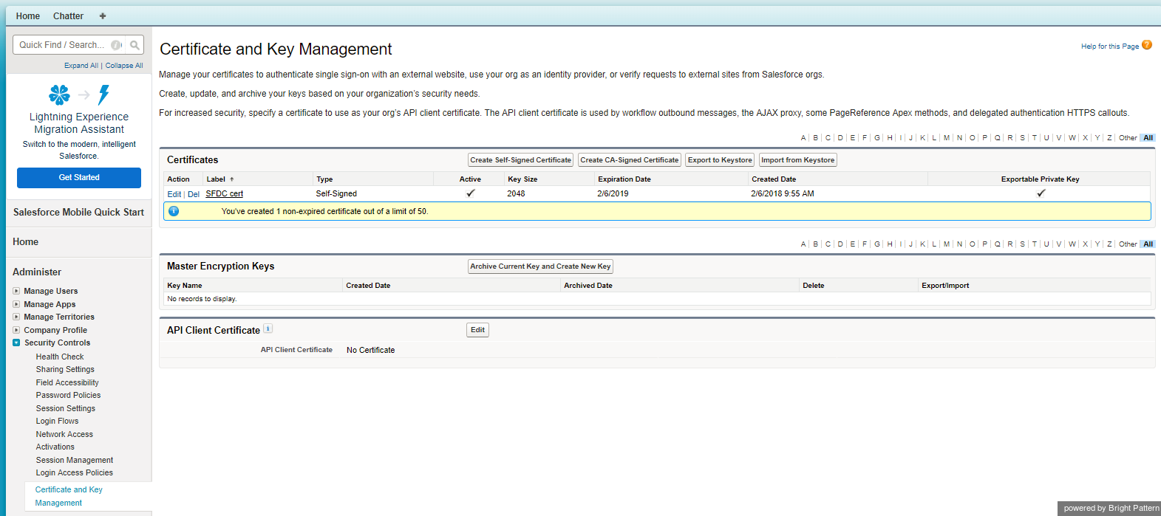The width and height of the screenshot is (1161, 516).
Task: Open Login Access Policies in sidebar
Action: pos(75,472)
